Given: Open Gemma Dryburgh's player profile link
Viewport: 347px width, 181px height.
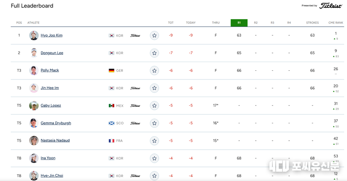Looking at the screenshot, I should click(x=56, y=123).
